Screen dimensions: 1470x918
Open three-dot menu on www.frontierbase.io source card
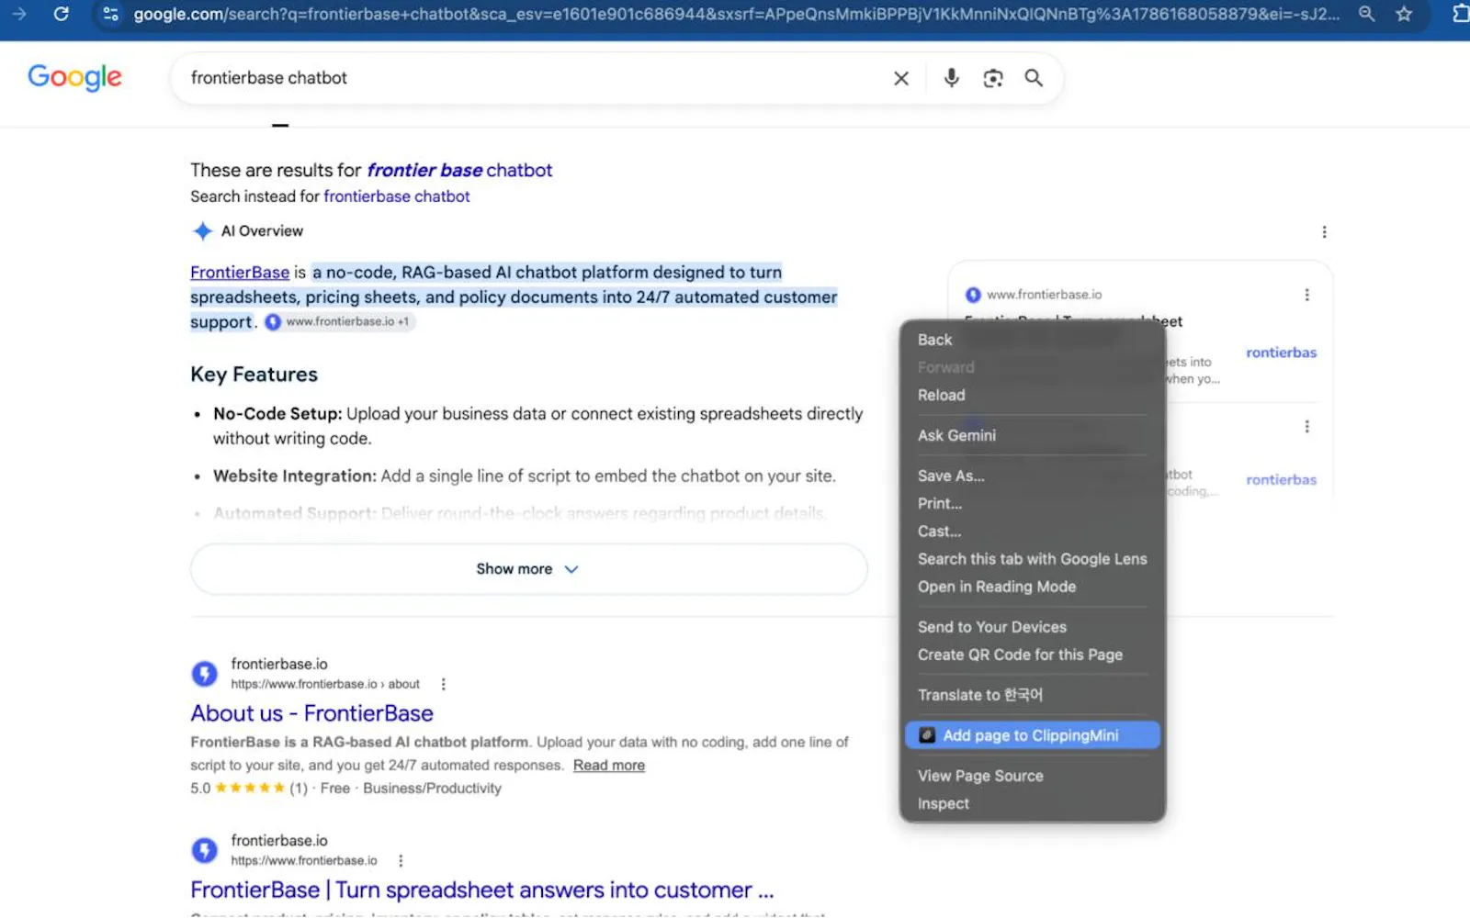click(x=1306, y=295)
